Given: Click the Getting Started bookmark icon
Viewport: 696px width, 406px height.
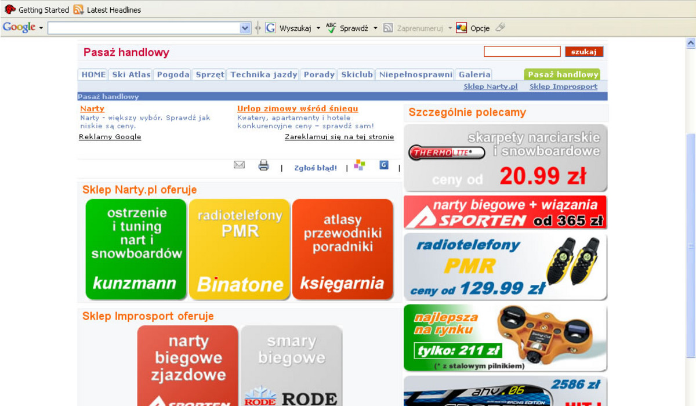Looking at the screenshot, I should [10, 10].
